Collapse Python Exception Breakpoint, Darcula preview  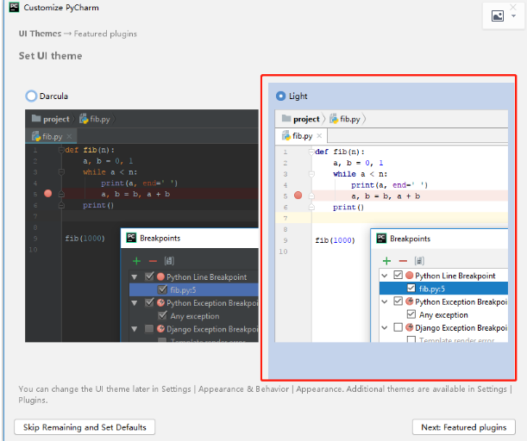click(135, 303)
